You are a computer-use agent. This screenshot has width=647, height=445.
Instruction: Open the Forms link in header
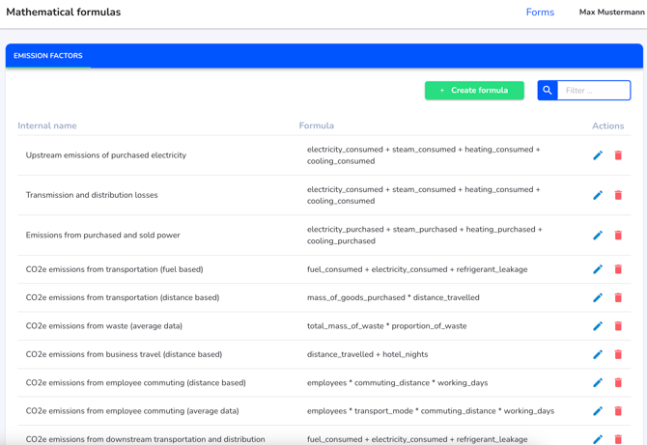pyautogui.click(x=540, y=13)
